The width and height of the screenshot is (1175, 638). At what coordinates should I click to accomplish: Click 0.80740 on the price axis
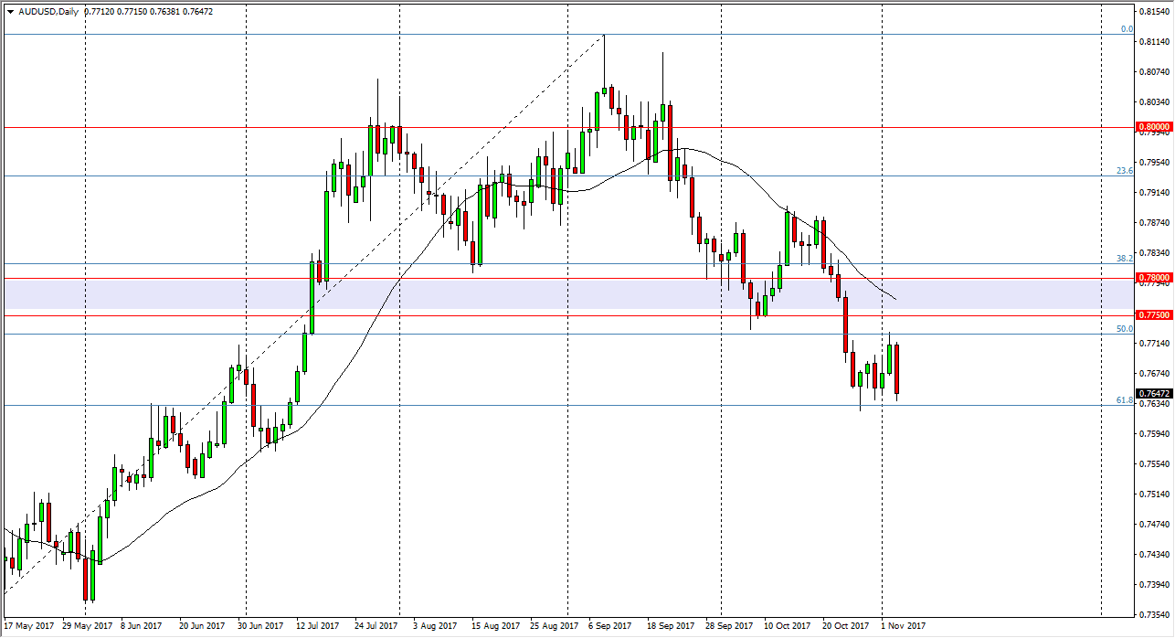[1153, 72]
